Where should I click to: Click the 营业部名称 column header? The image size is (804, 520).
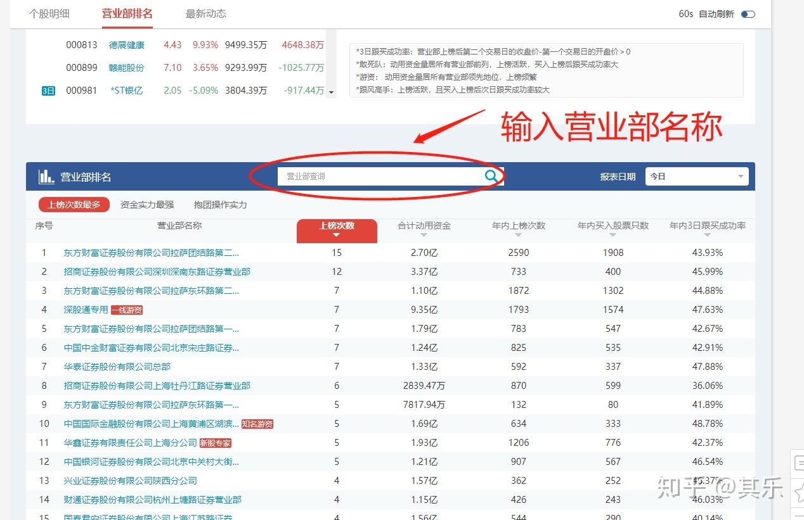[179, 225]
